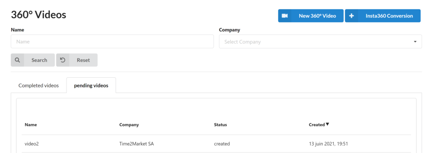
Task: Focus the Name input field
Action: pos(112,42)
